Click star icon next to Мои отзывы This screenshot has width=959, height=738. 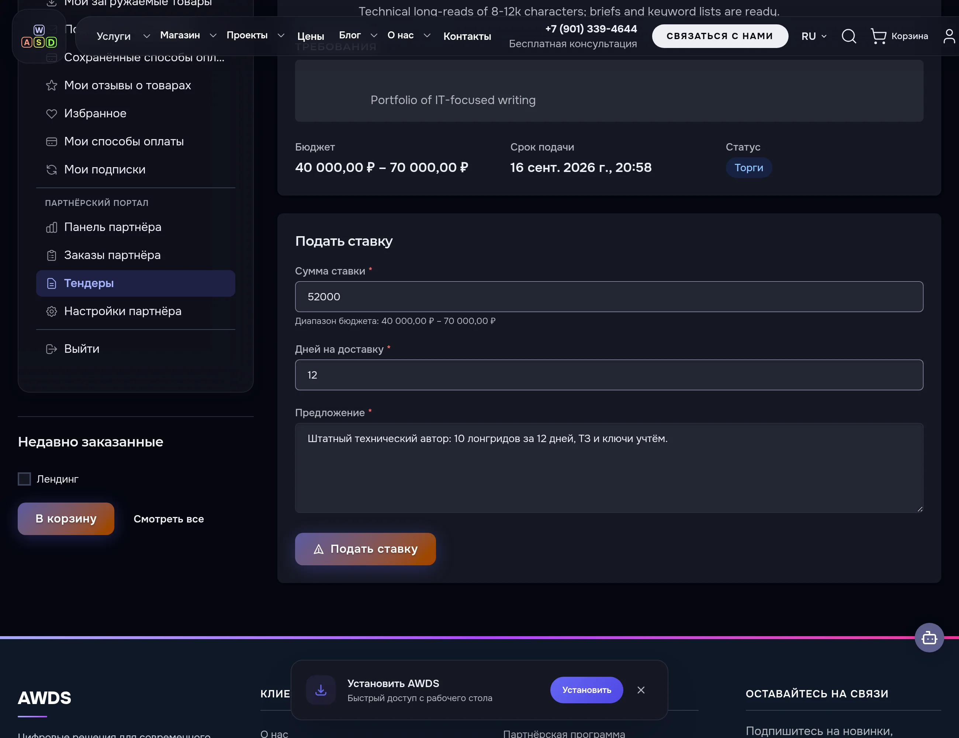pyautogui.click(x=51, y=85)
